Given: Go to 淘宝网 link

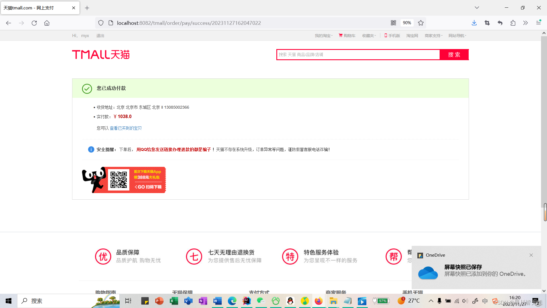Looking at the screenshot, I should [x=412, y=36].
